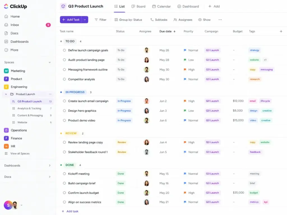This screenshot has height=215, width=287.
Task: Click In Progress status of Product demo video
Action: click(x=124, y=120)
